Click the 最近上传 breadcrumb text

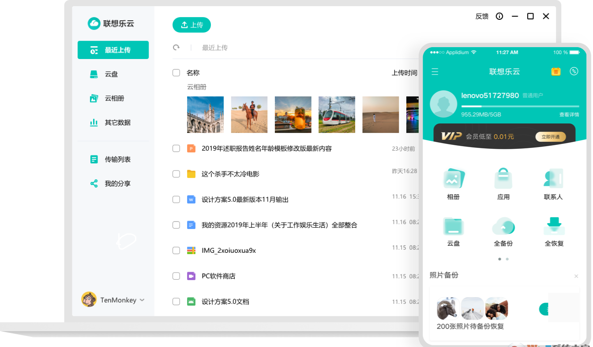tap(215, 48)
